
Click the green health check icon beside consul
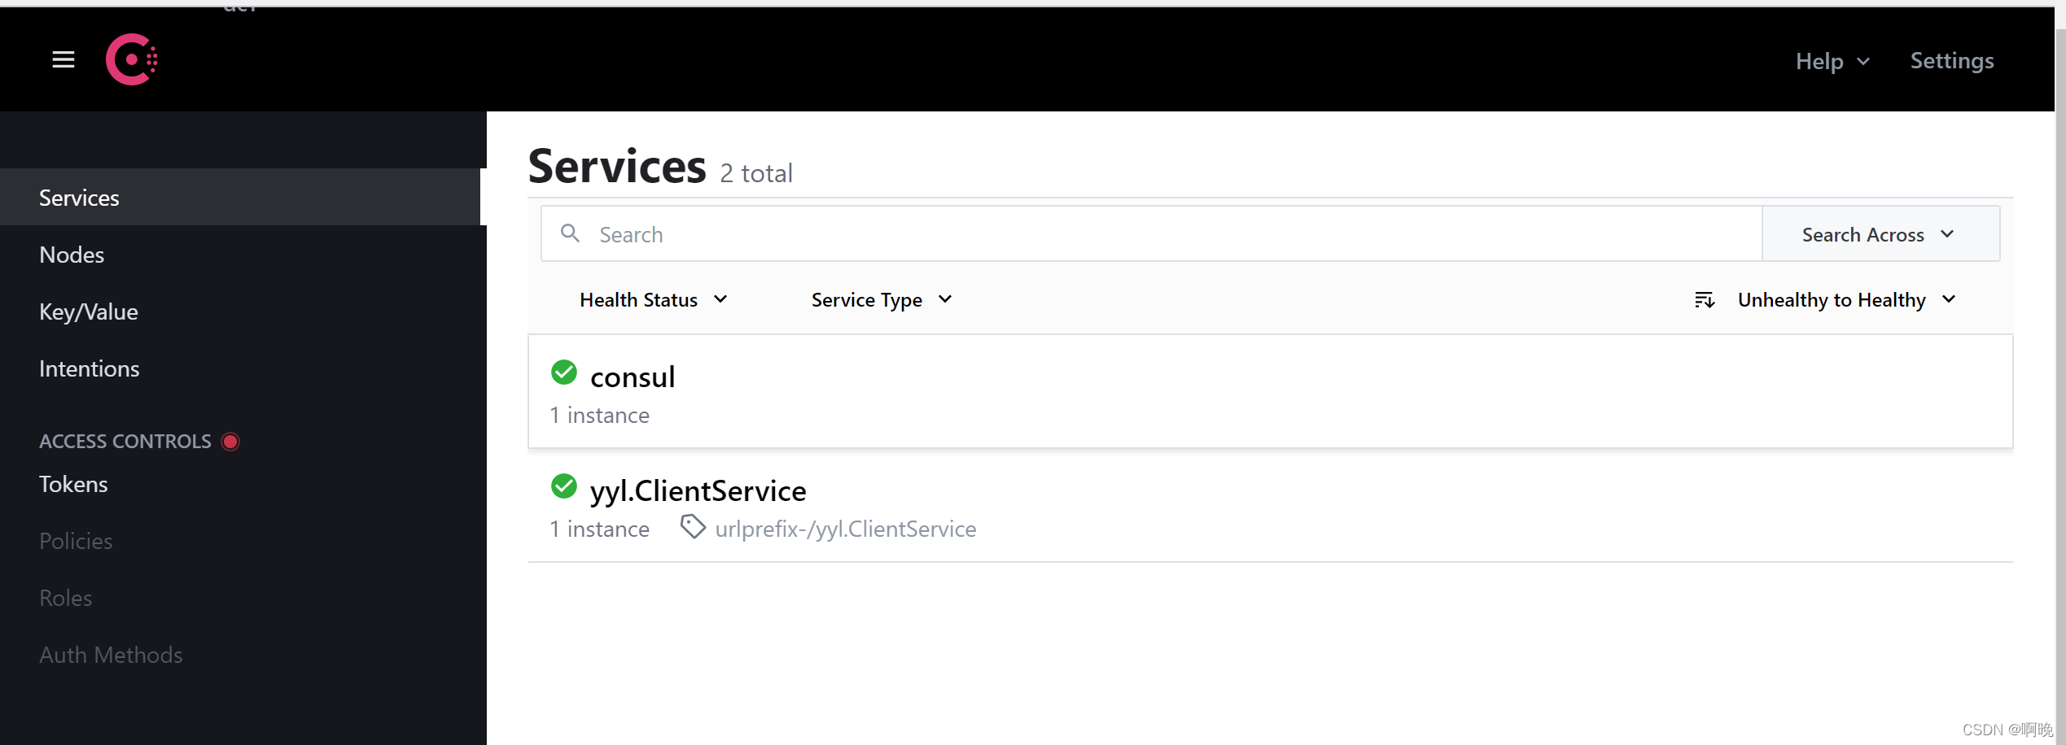click(x=564, y=372)
